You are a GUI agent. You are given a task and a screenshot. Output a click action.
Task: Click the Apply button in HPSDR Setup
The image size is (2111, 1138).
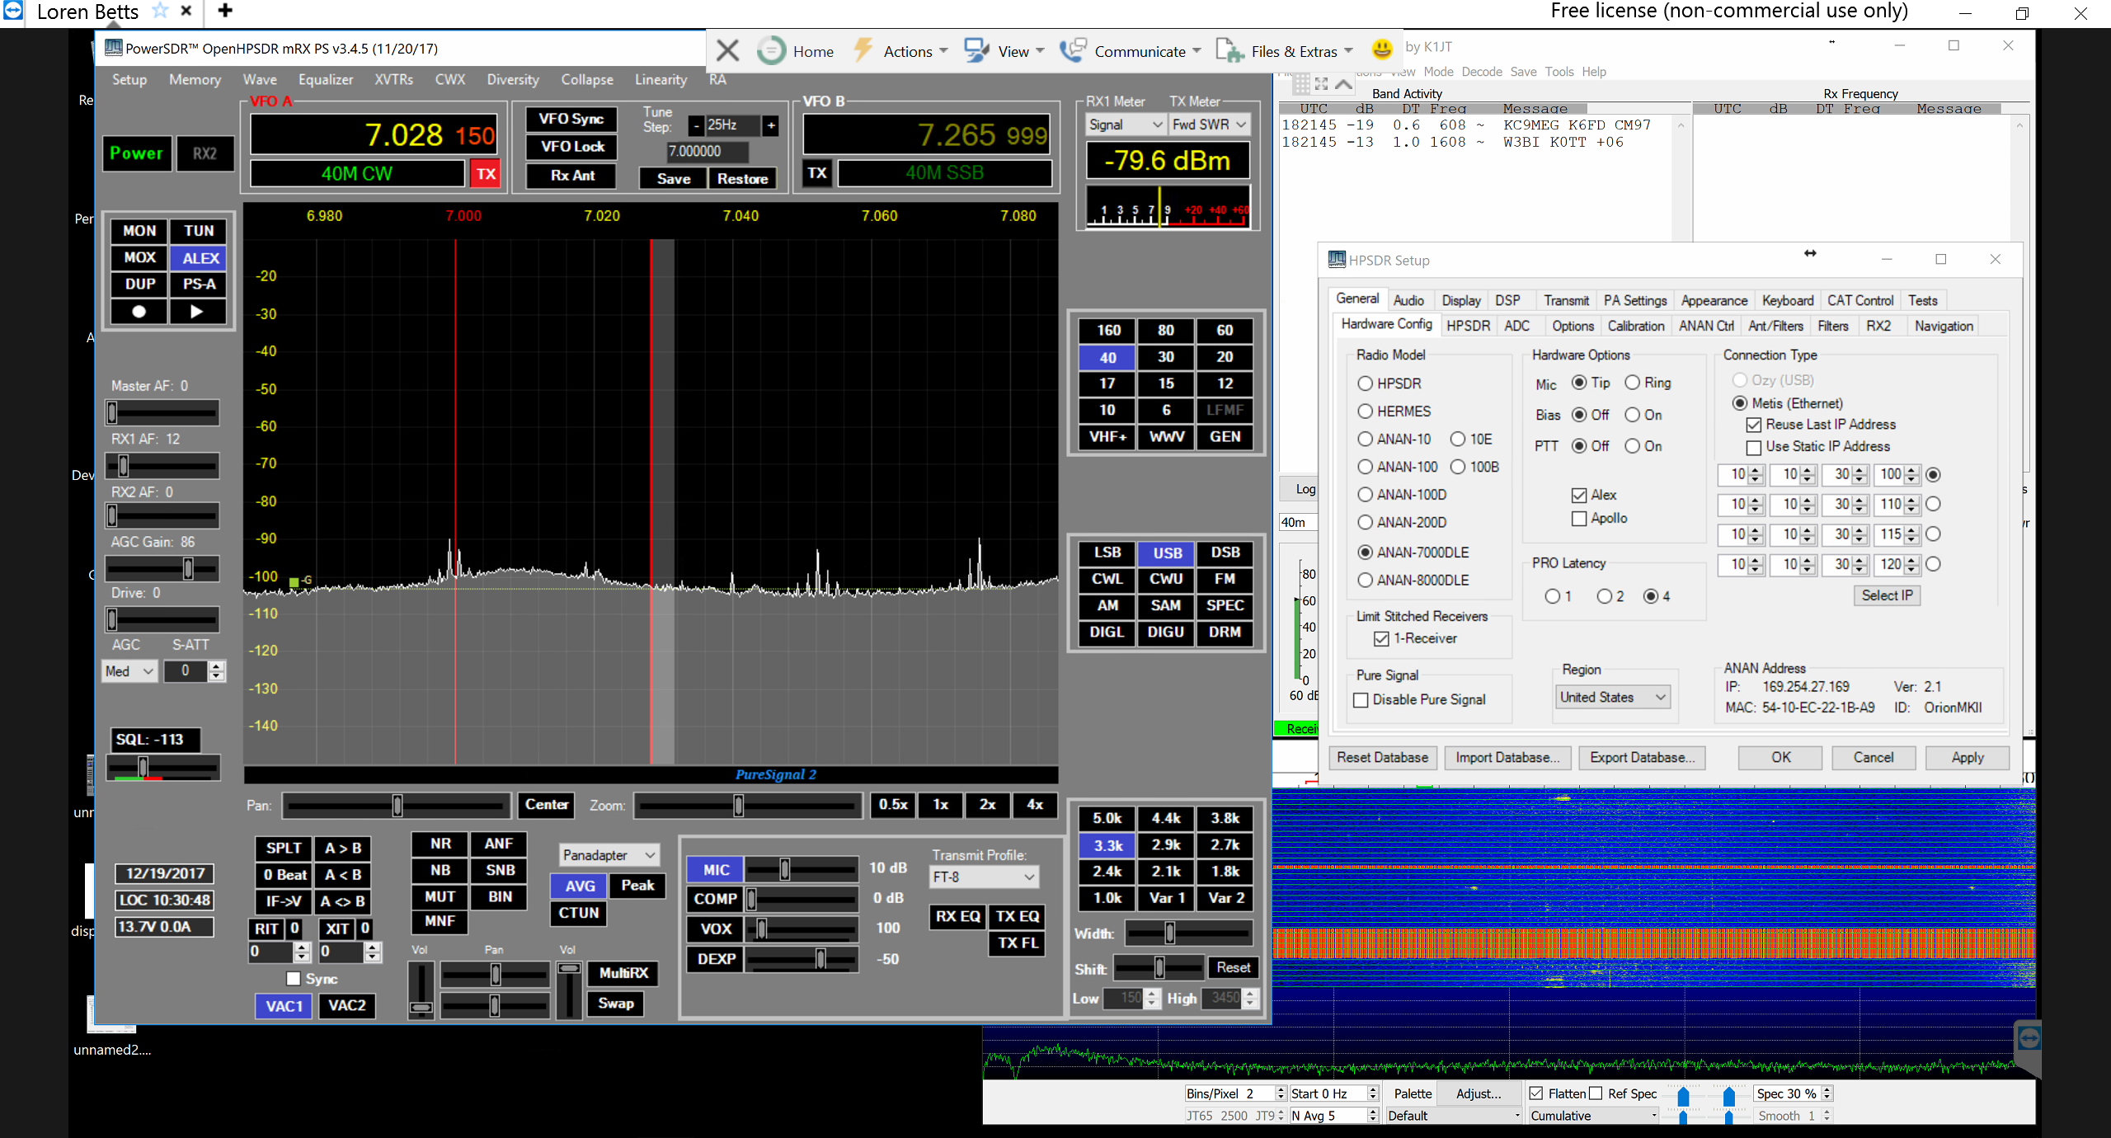click(x=1967, y=758)
